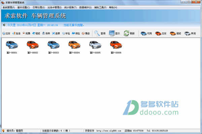The height and width of the screenshot is (134, 202).
Task: Click the 出车 dispatch icon in toolbar
Action: [6, 33]
